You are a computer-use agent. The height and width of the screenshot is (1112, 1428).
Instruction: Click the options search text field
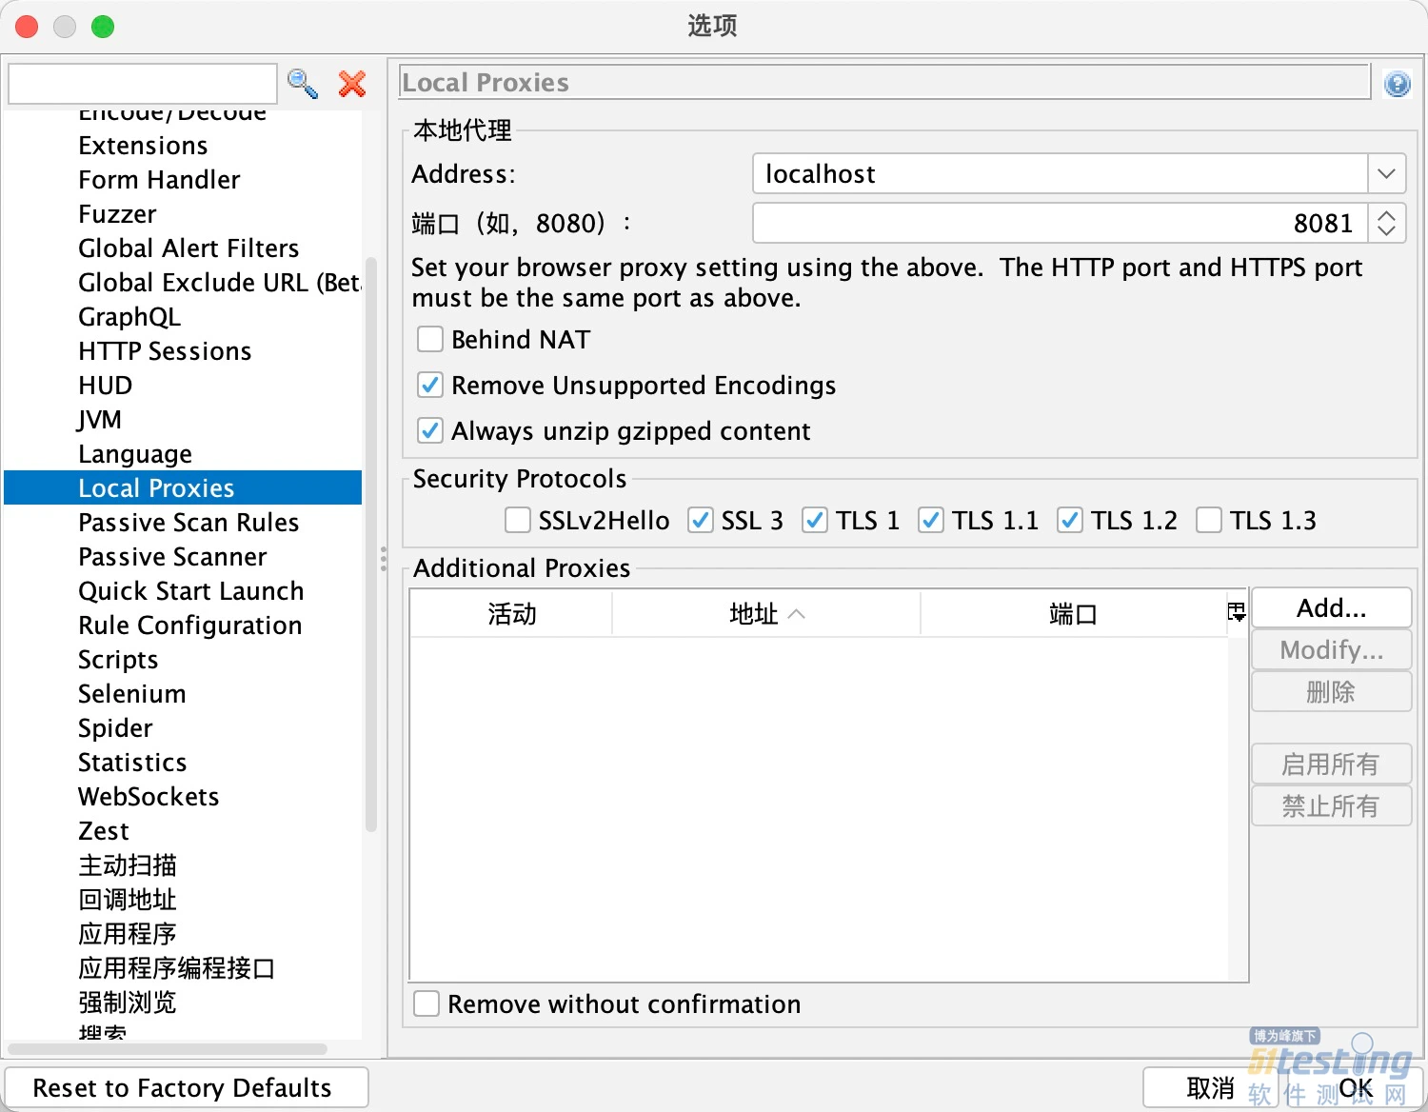click(143, 84)
